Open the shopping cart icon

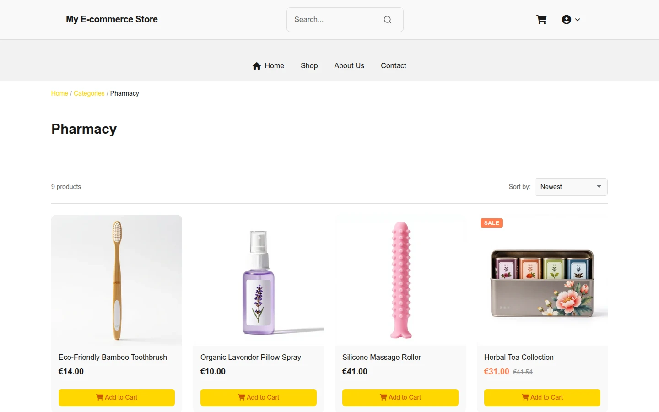click(x=541, y=20)
